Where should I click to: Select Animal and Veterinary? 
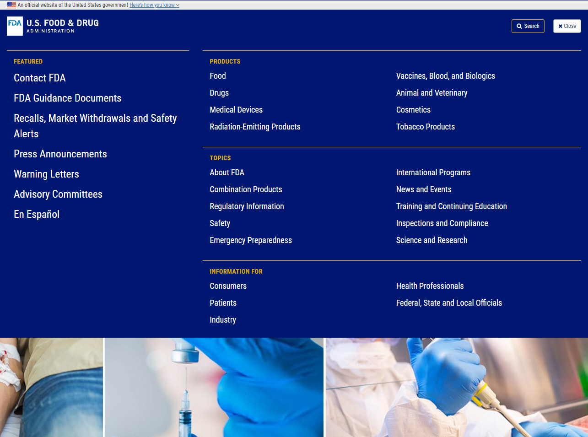coord(432,93)
